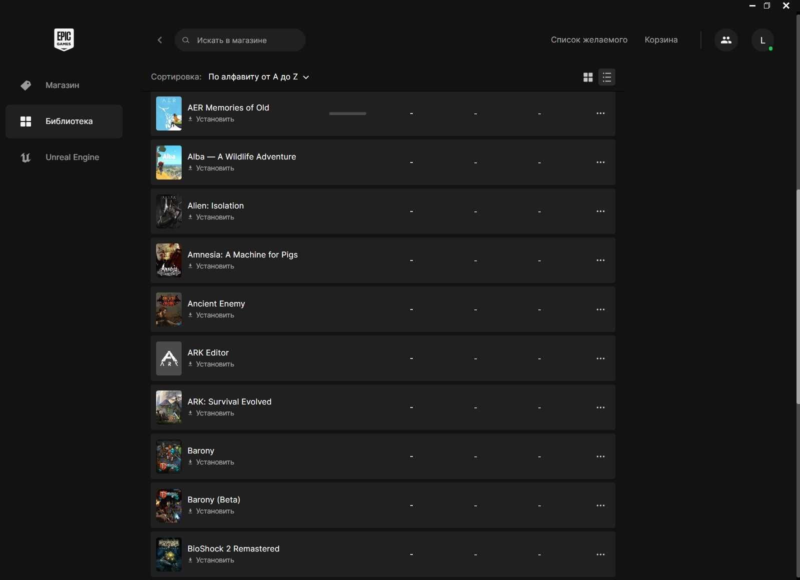Click BioShock 2 Remastered cover thumbnail
800x580 pixels.
tap(169, 554)
